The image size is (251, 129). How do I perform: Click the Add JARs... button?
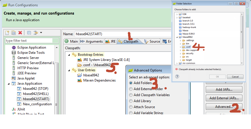pos(224,90)
